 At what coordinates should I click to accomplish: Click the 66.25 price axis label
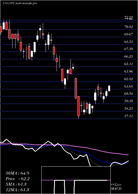point(129,57)
